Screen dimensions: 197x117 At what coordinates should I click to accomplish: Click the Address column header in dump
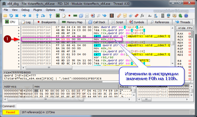[18, 87]
